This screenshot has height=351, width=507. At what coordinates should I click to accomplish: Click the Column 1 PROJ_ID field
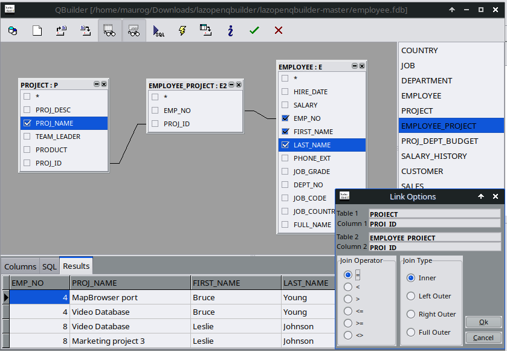(x=435, y=224)
